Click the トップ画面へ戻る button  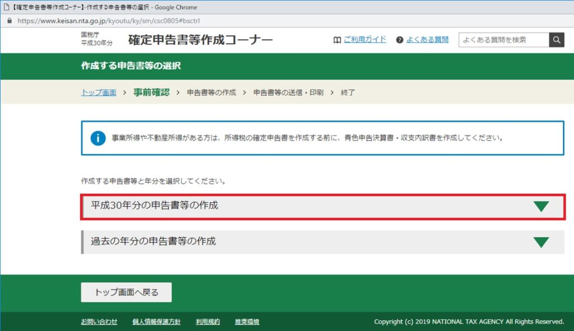[x=126, y=292]
